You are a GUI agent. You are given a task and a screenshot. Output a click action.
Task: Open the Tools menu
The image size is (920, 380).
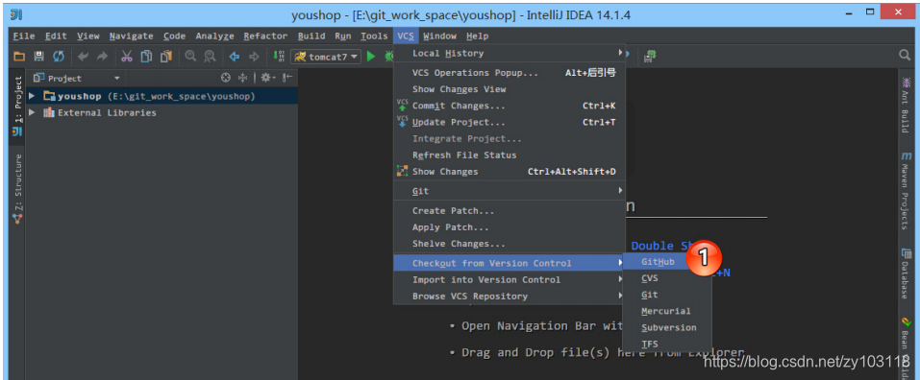tap(374, 36)
